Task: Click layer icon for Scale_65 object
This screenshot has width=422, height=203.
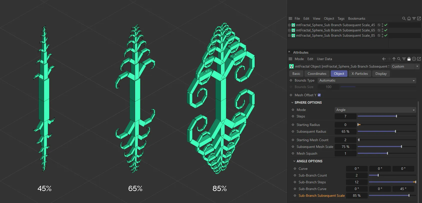Action: pos(379,30)
